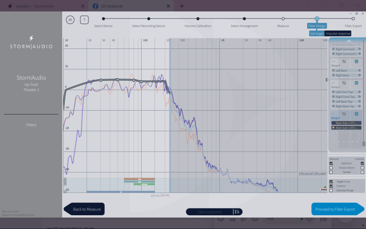Enable the Detected Range checkbox
This screenshot has width=366, height=229.
(331, 191)
